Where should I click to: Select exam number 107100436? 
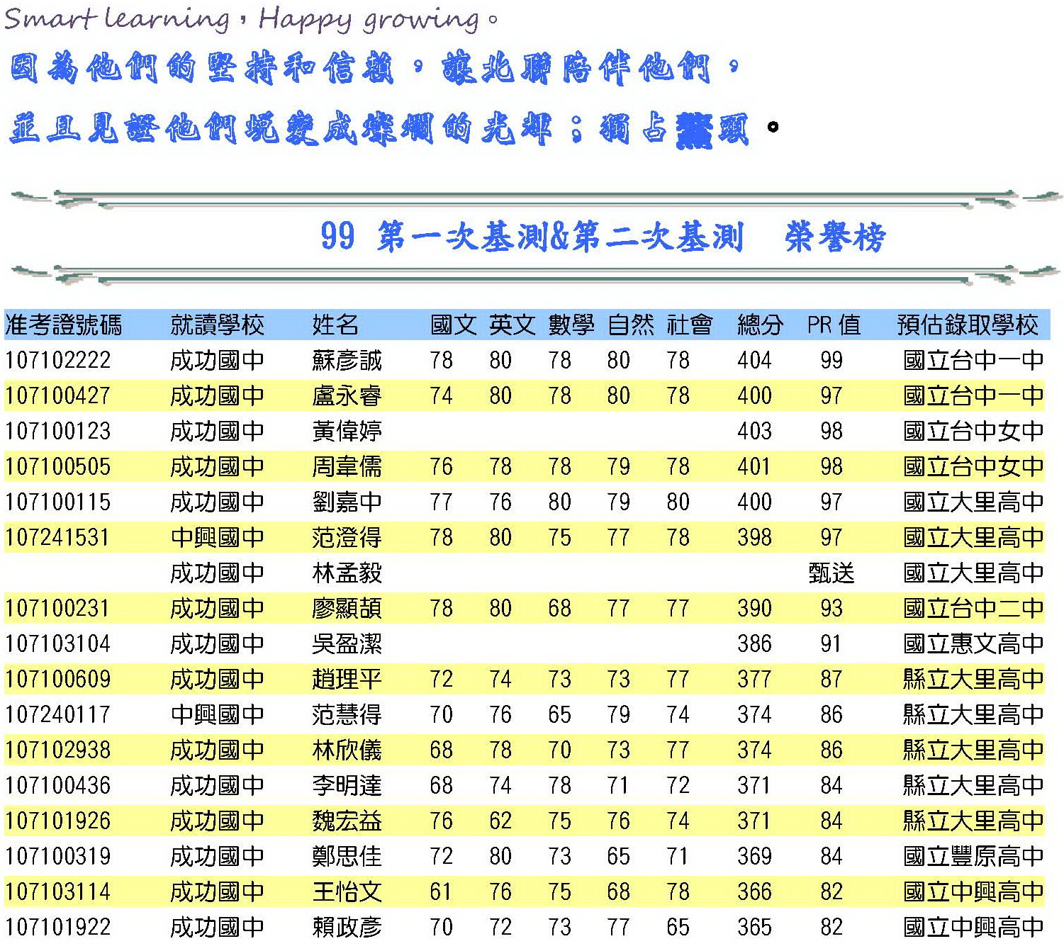pyautogui.click(x=57, y=786)
